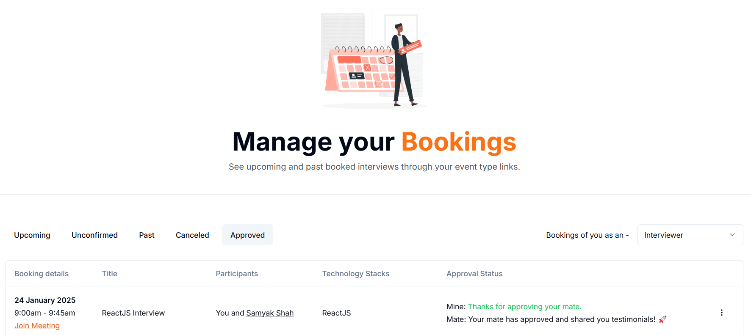This screenshot has width=751, height=335.
Task: Open Samyak Shah participant link
Action: (270, 313)
